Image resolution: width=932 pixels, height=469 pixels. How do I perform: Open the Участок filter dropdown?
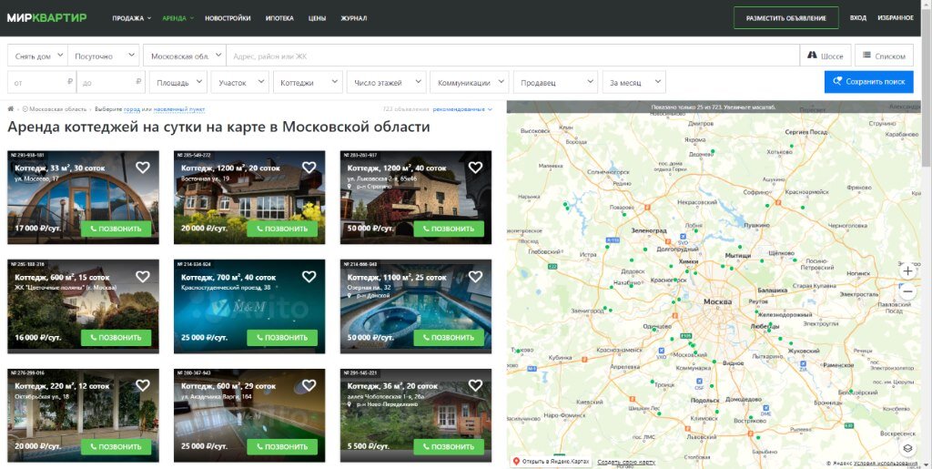click(239, 82)
